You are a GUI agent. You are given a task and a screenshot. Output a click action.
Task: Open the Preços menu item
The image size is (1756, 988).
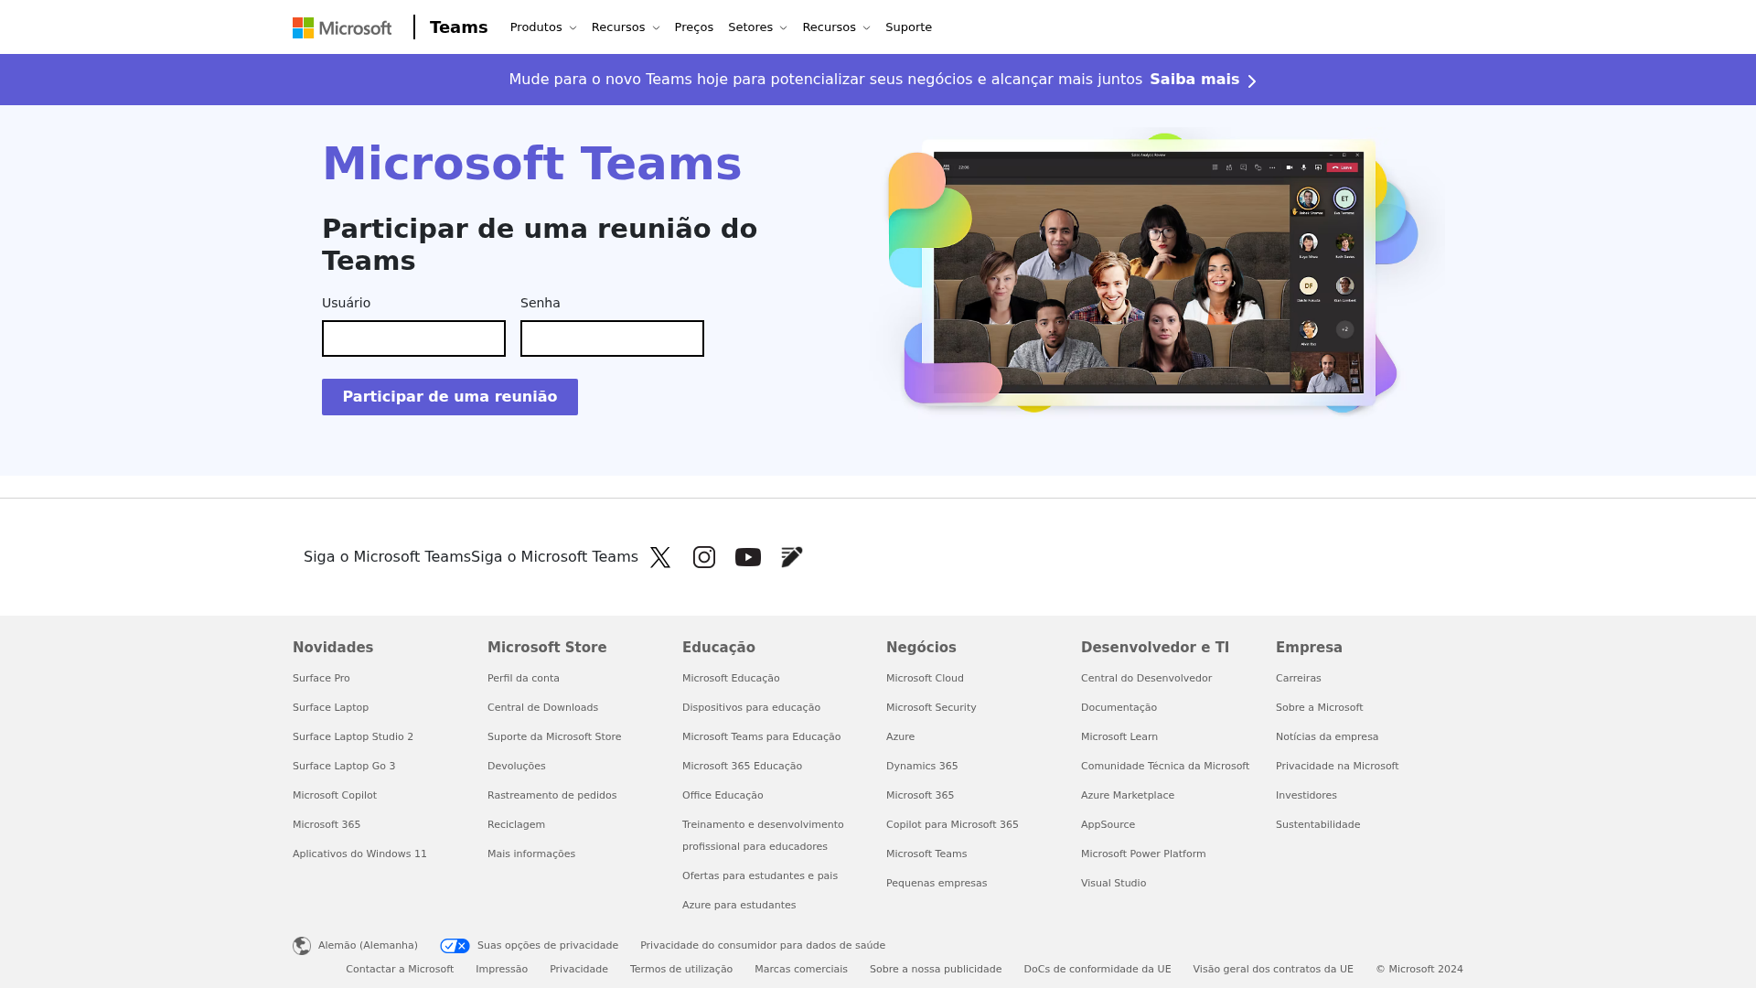point(693,27)
